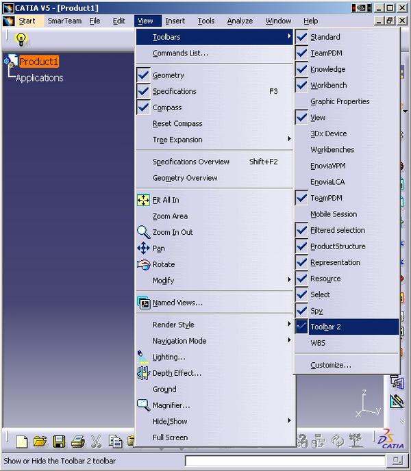Click the CATIA Start menu icon

click(x=9, y=21)
